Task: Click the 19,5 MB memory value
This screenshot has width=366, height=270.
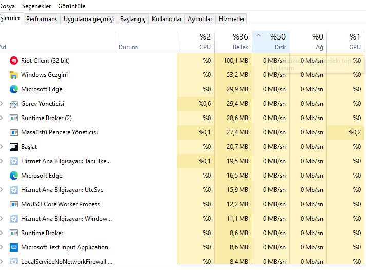Action: (238, 161)
